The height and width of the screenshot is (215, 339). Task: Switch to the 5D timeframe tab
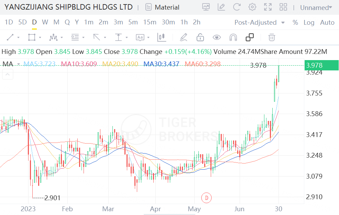click(x=22, y=22)
